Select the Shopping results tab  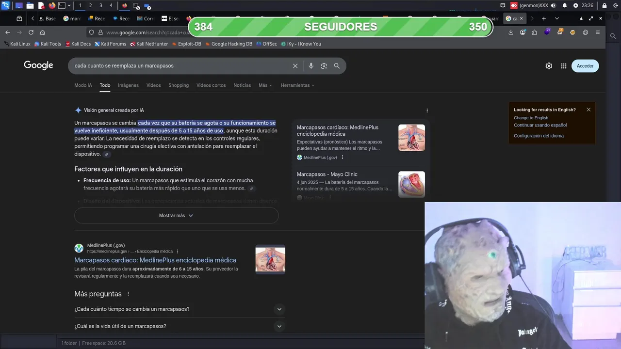179,85
